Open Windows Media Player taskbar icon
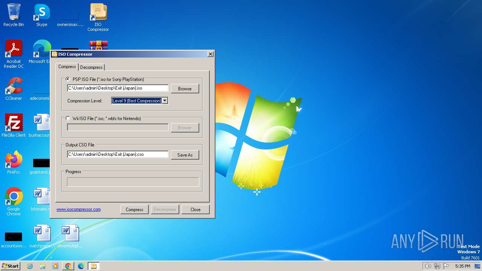 (x=55, y=266)
